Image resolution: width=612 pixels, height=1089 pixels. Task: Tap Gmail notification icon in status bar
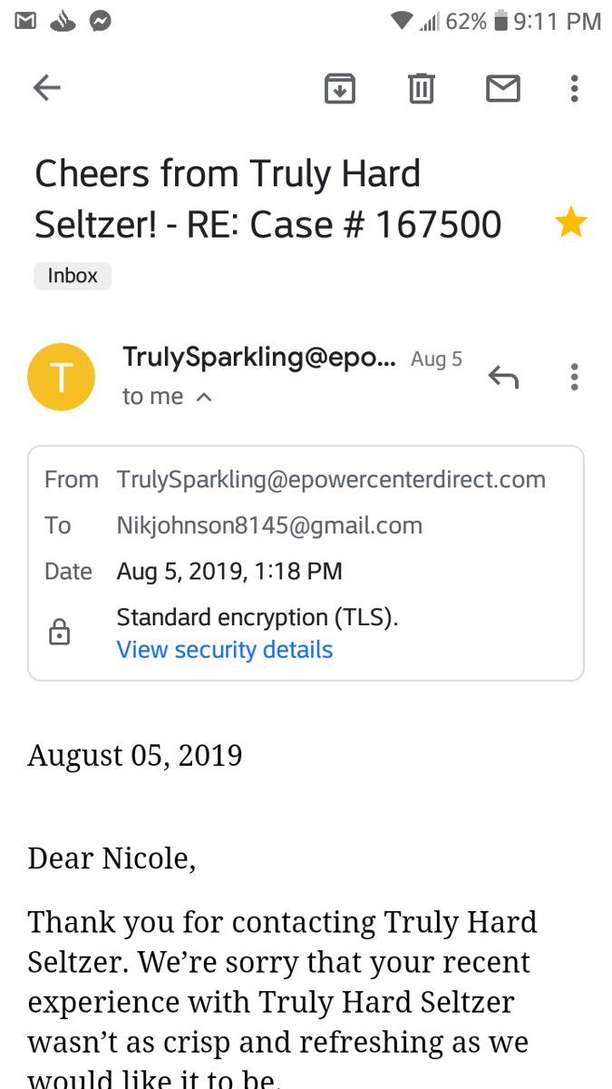coord(25,21)
